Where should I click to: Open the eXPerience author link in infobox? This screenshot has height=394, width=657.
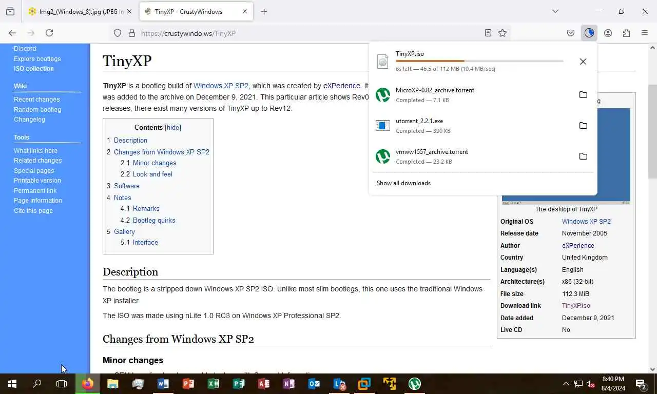coord(578,246)
